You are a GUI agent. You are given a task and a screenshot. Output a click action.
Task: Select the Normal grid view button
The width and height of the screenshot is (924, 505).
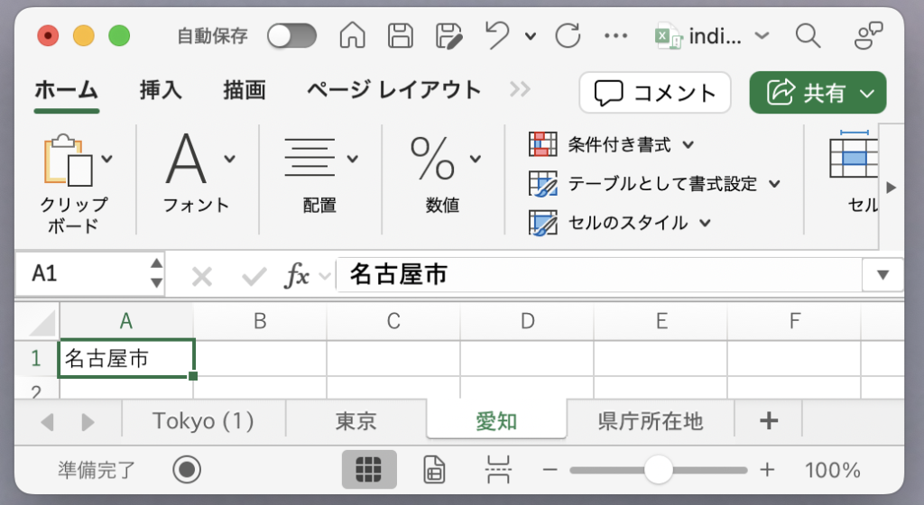coord(369,470)
